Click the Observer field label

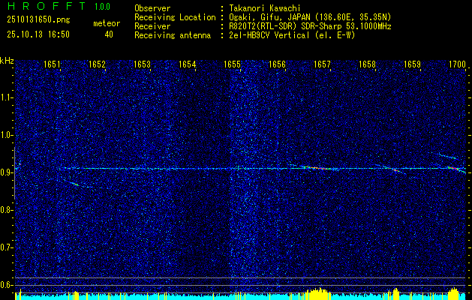coord(152,8)
